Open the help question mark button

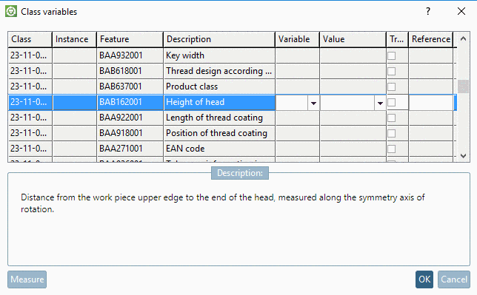coord(428,12)
